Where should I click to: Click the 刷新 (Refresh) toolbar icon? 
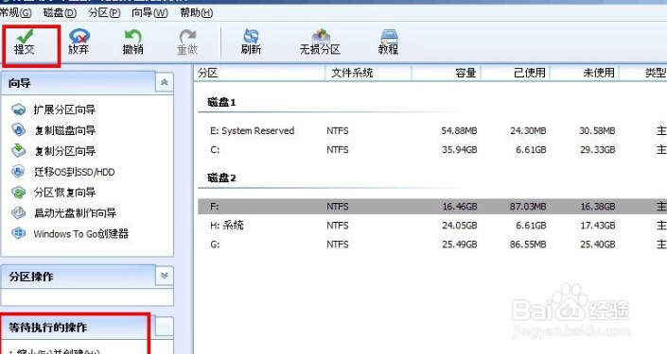(251, 36)
